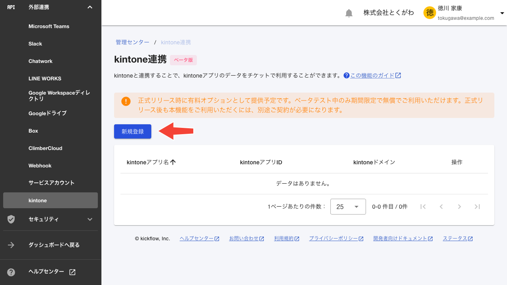Click external link icon after この機能のガイド

pos(398,75)
